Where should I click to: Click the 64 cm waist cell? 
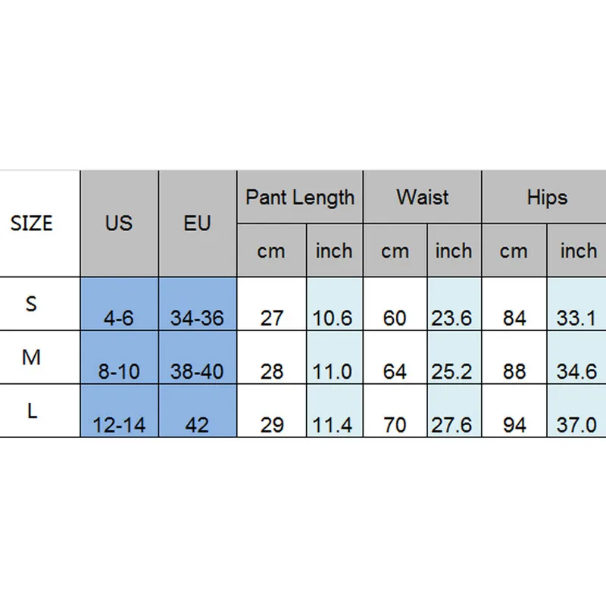tap(395, 371)
